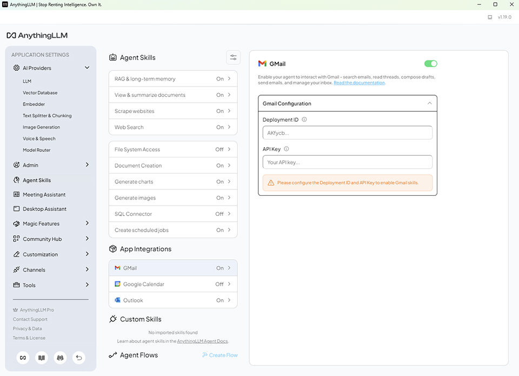Open Document Creation skill
Image resolution: width=519 pixels, height=376 pixels.
pyautogui.click(x=173, y=166)
